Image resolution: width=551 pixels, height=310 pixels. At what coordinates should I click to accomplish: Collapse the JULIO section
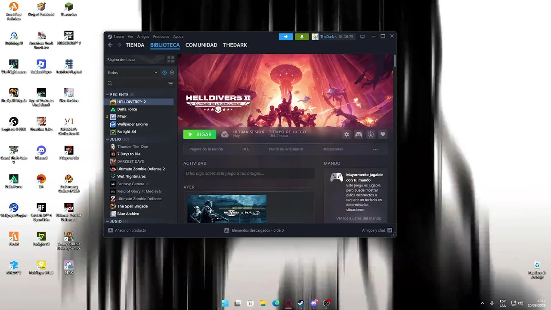108,139
